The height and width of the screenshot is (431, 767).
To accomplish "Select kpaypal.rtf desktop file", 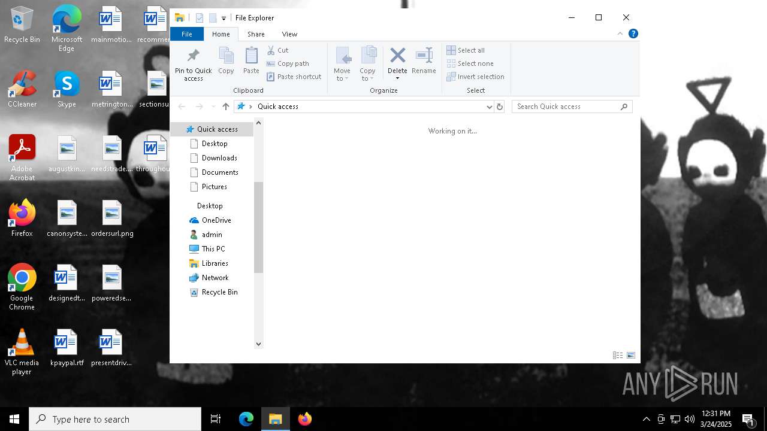I will (x=67, y=348).
